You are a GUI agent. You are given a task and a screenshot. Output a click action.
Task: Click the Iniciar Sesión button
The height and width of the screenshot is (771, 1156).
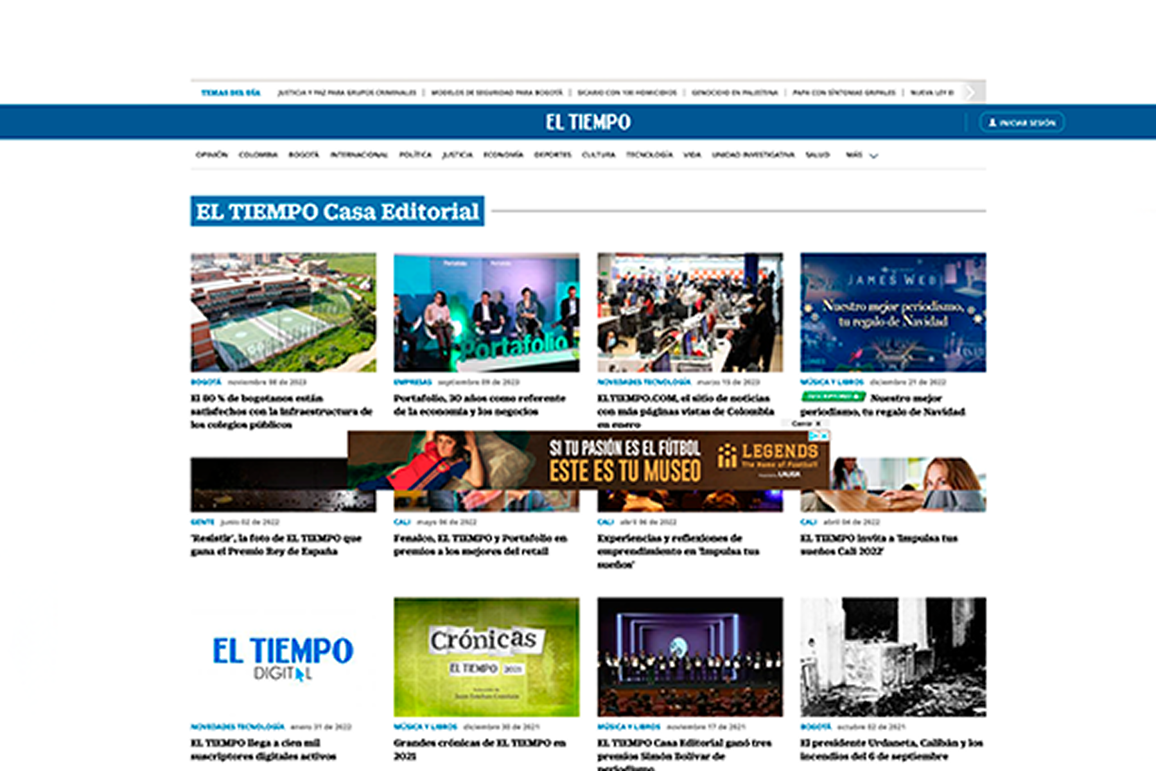tap(1021, 122)
